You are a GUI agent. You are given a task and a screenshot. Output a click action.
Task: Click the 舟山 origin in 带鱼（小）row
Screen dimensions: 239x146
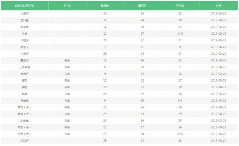tap(67, 127)
